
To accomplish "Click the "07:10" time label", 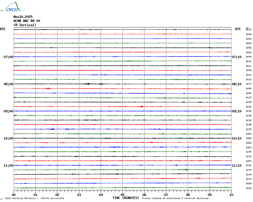I will [237, 57].
